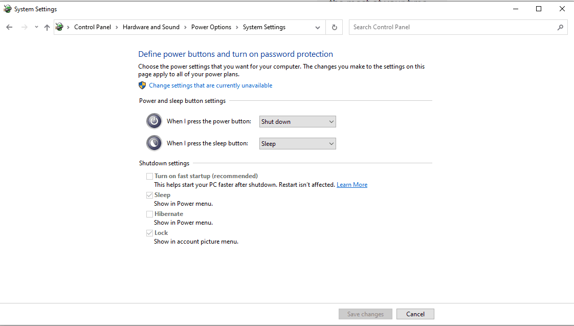This screenshot has width=574, height=326.
Task: Open the recent locations chevron
Action: (36, 27)
